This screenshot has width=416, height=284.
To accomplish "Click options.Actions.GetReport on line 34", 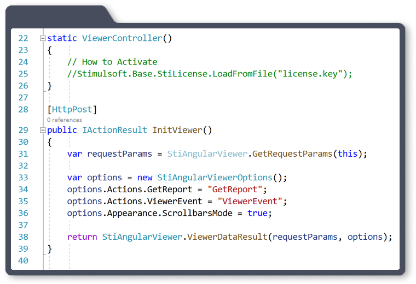I will coord(130,190).
